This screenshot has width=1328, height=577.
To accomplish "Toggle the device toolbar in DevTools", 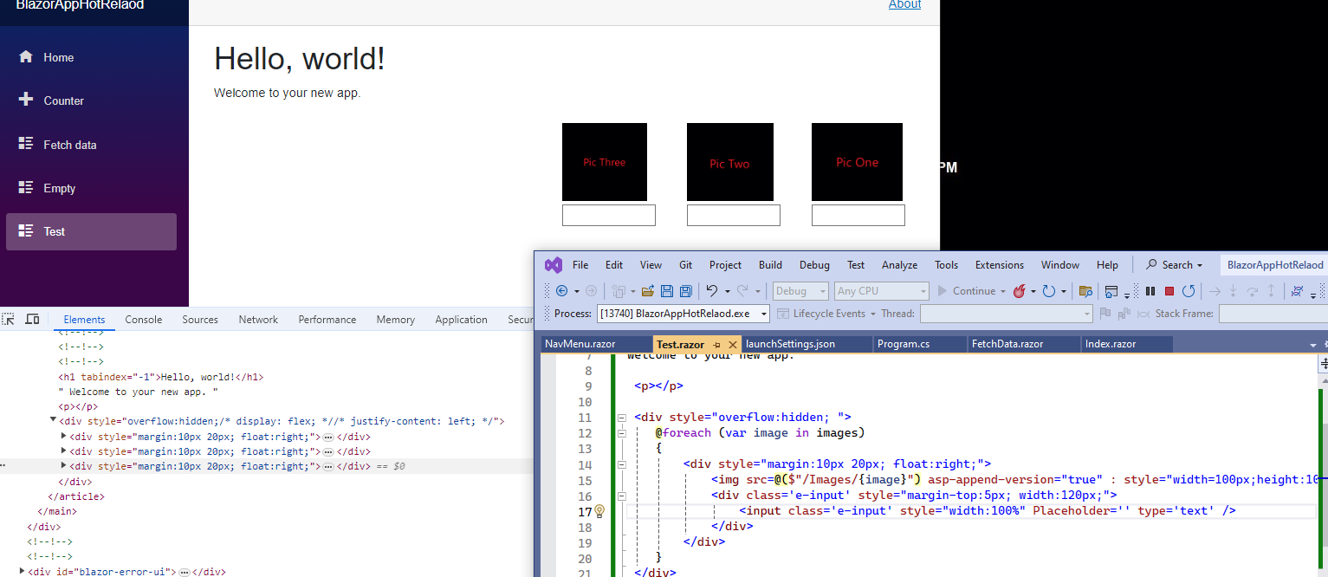I will tap(33, 319).
